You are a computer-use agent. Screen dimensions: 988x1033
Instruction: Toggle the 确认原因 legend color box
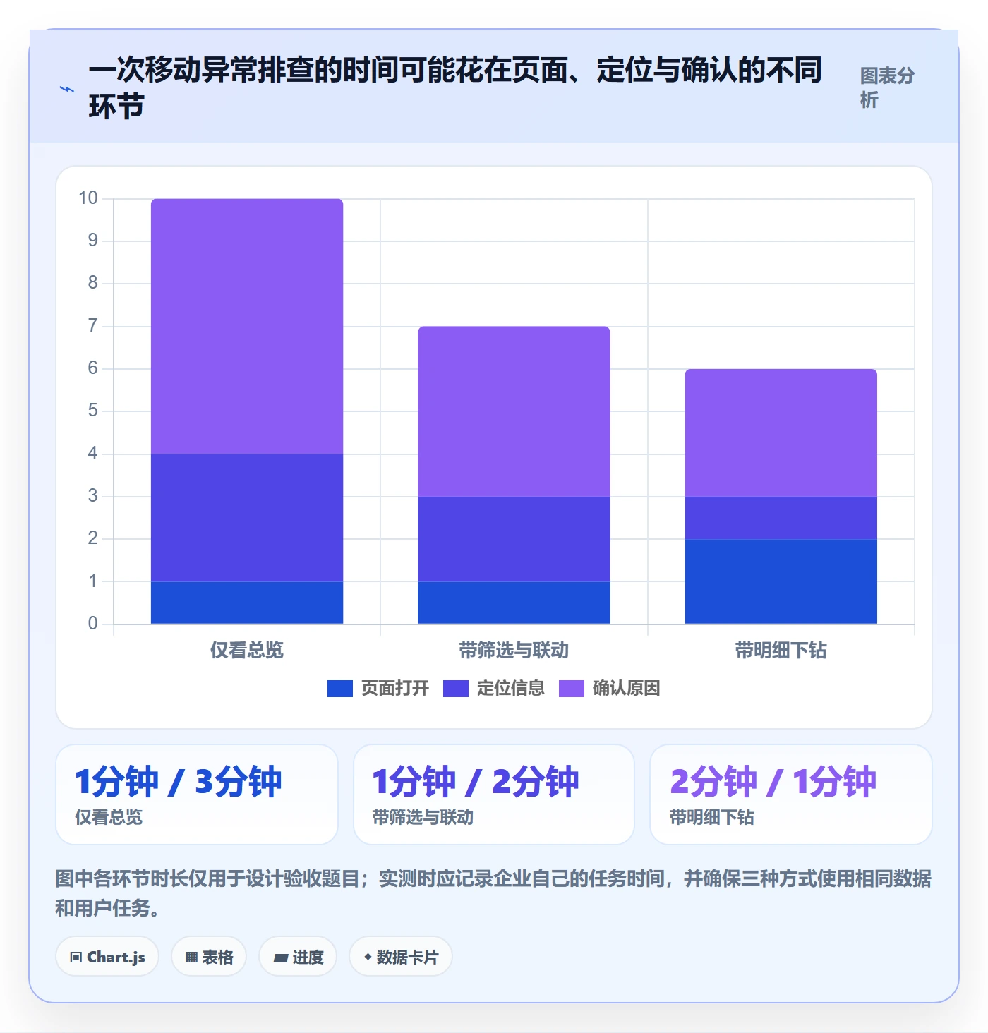[572, 689]
